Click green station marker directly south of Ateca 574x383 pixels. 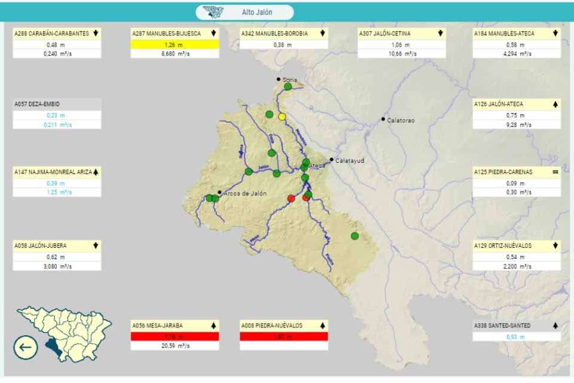[x=305, y=178]
